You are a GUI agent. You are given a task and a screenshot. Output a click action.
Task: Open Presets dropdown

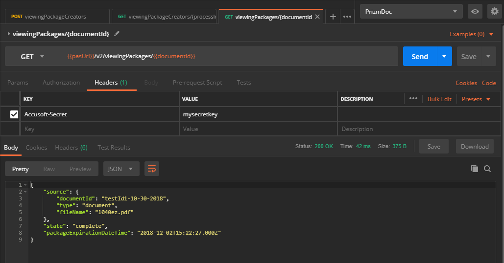[476, 99]
